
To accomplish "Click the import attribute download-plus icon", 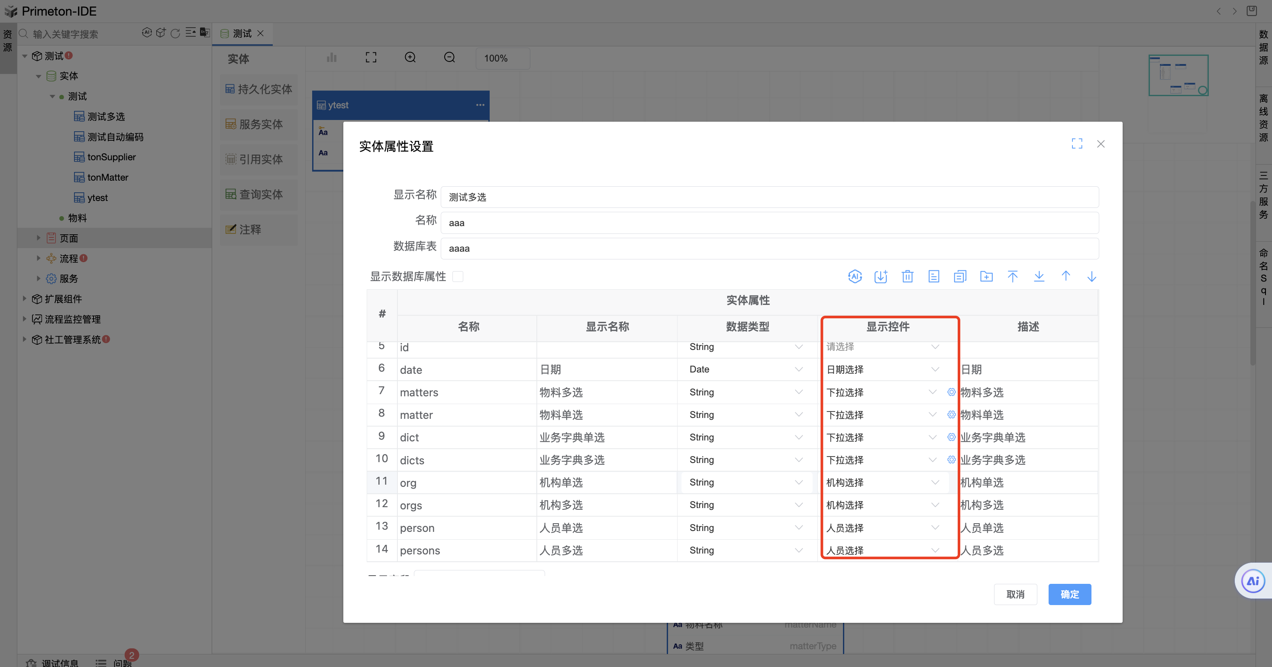I will [x=881, y=277].
